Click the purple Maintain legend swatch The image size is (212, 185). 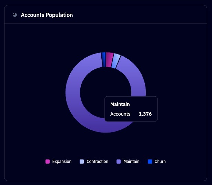[119, 162]
